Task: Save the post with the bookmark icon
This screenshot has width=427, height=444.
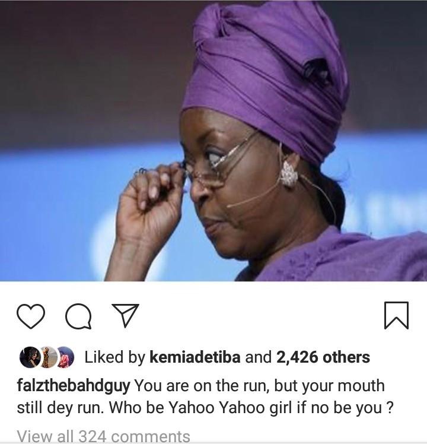Action: click(396, 315)
